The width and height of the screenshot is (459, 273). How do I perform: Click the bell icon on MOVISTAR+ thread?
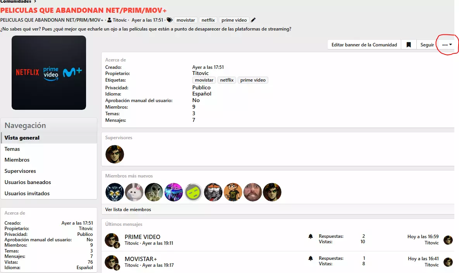(x=311, y=258)
